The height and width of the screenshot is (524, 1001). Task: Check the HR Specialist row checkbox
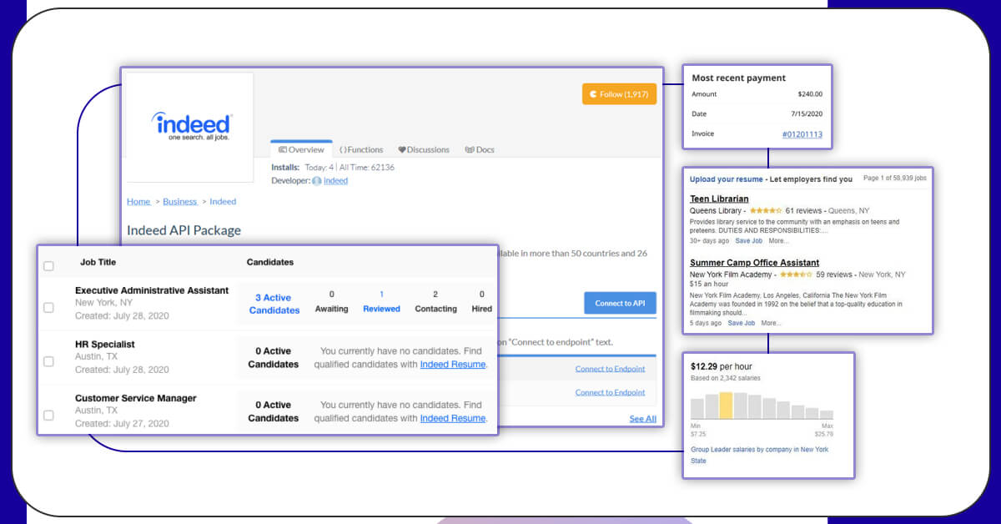48,361
